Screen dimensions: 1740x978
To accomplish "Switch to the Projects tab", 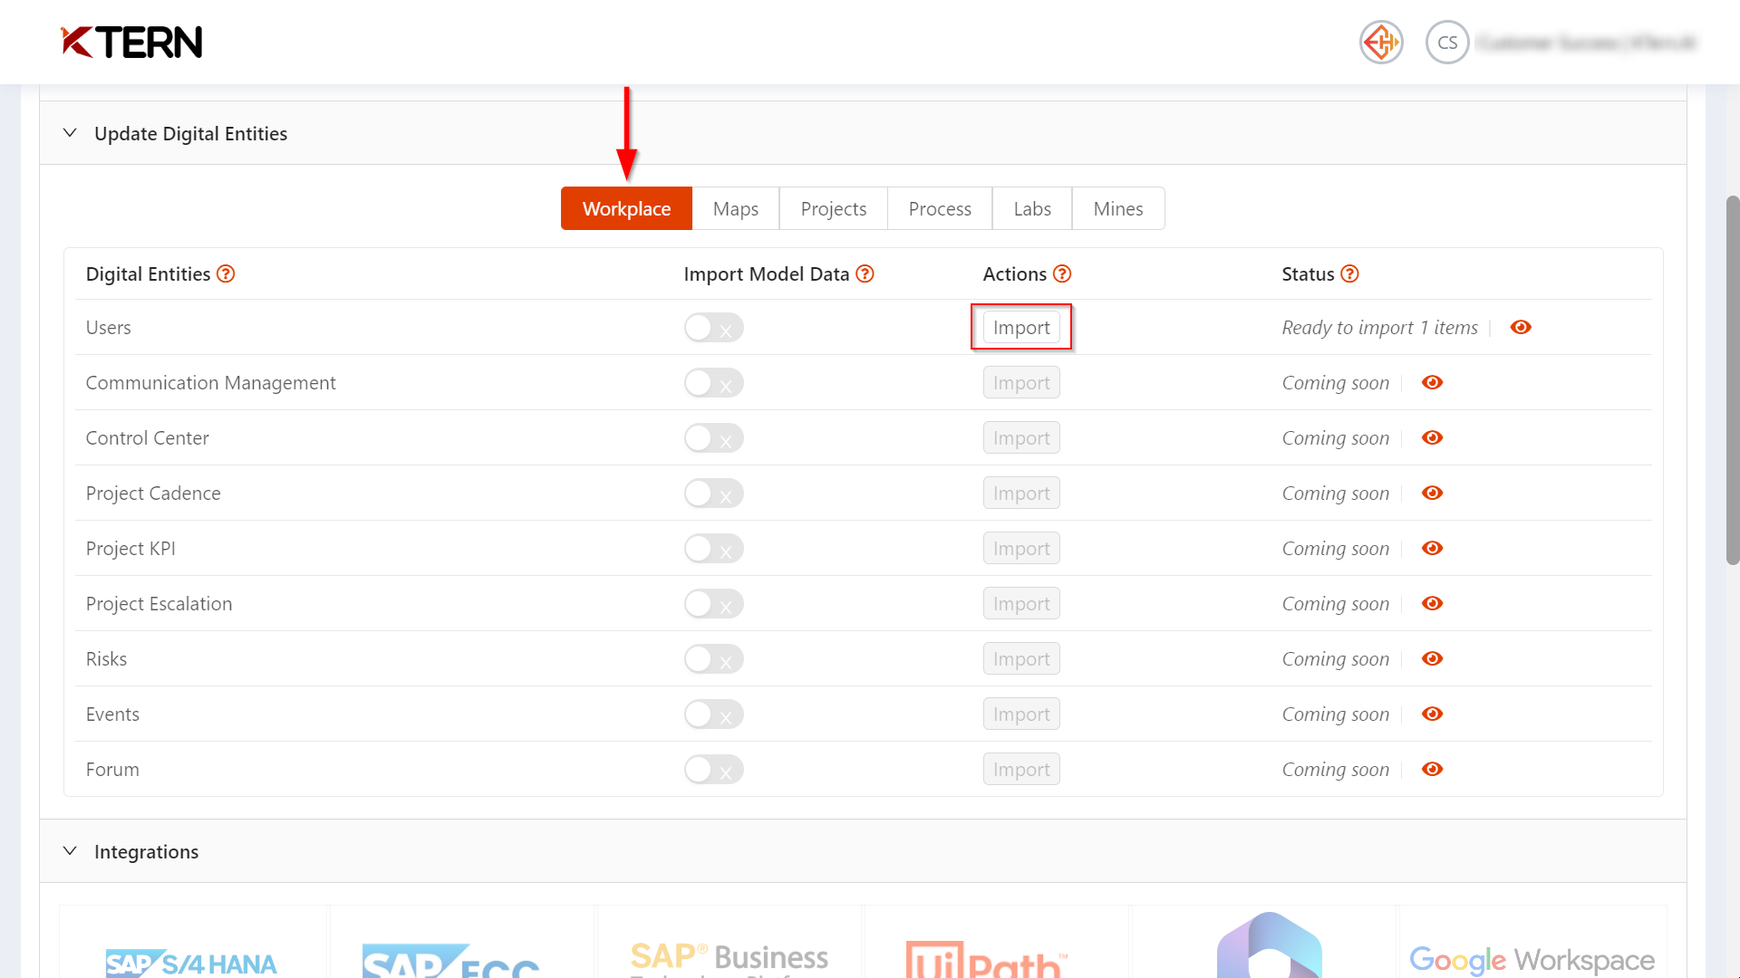I will (832, 208).
